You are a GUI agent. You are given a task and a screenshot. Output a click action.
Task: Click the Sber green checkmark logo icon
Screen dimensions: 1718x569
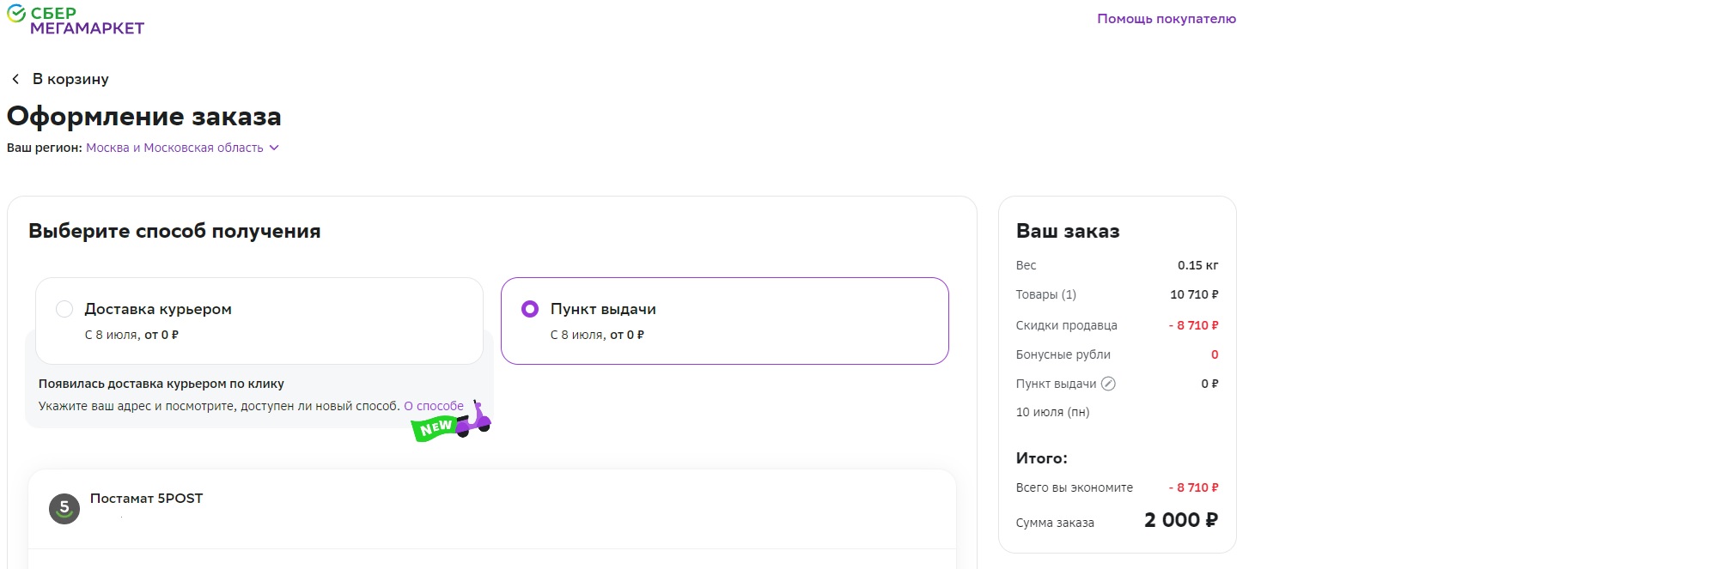pyautogui.click(x=16, y=14)
